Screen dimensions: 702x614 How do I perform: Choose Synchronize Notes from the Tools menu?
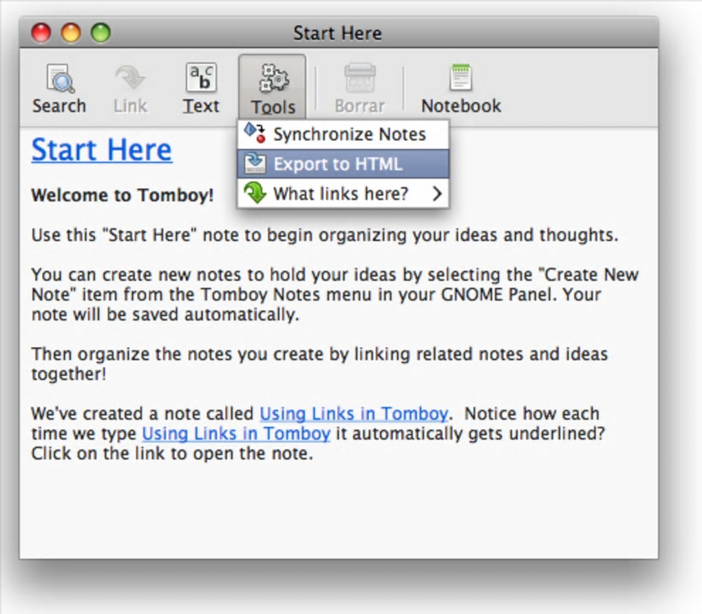pyautogui.click(x=343, y=134)
